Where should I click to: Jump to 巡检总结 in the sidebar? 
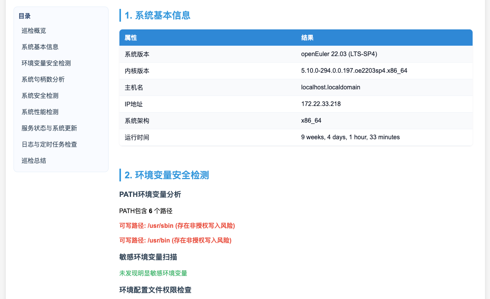coord(34,161)
